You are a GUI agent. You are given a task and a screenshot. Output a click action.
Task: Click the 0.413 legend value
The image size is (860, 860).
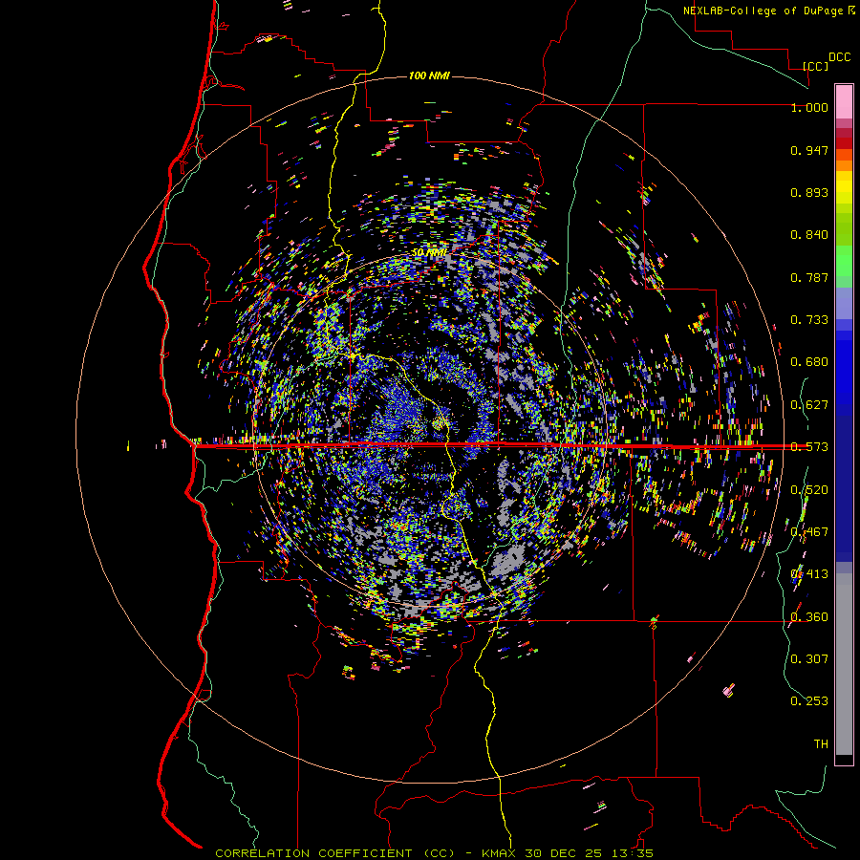[x=809, y=574]
